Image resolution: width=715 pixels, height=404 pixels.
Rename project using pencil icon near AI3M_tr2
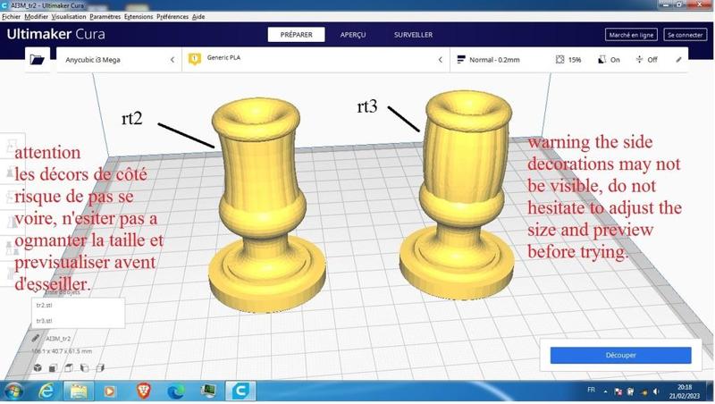click(36, 339)
